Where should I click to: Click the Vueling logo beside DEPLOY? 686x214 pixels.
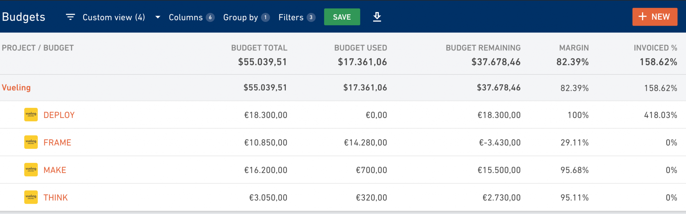[31, 115]
